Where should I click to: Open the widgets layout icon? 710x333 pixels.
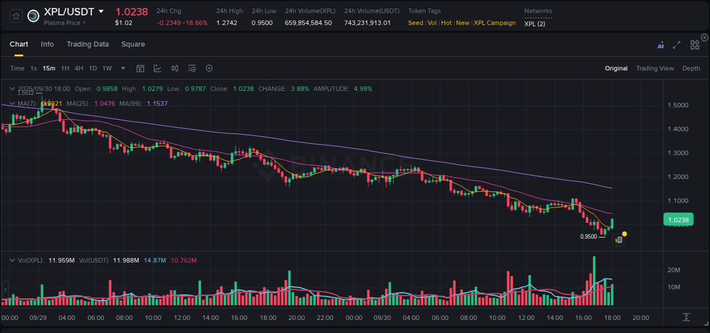point(694,44)
